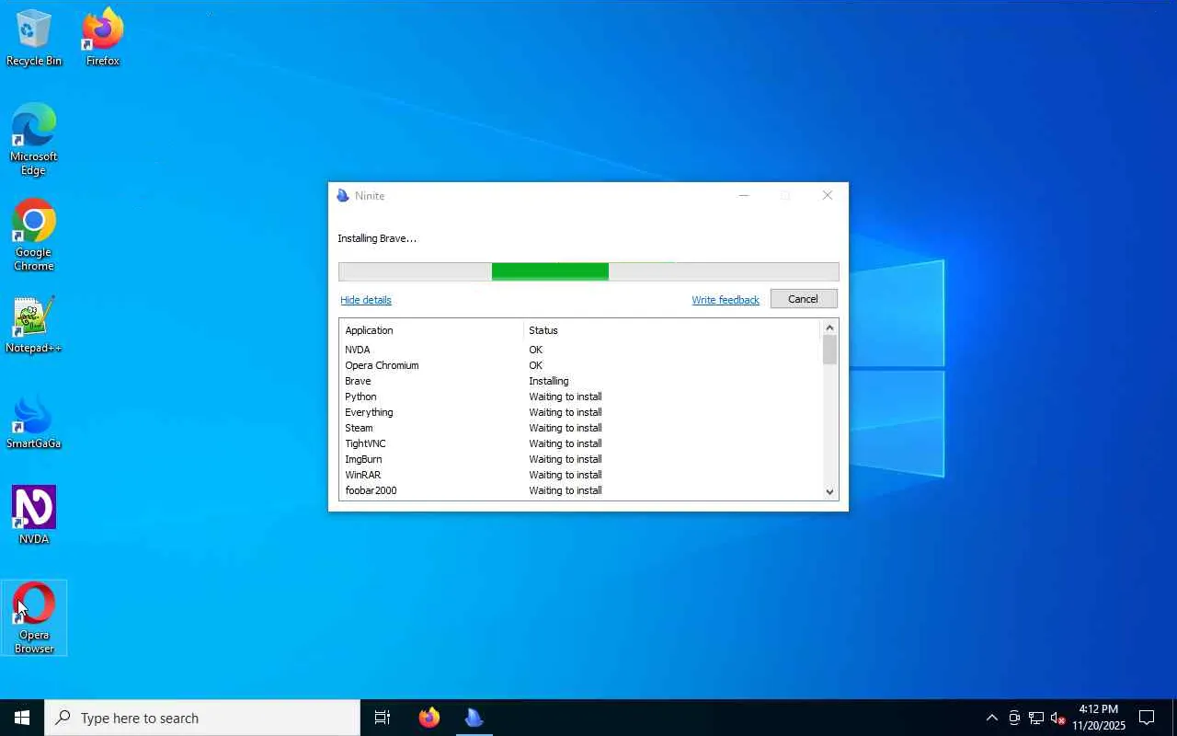Select the TightVNC row in the list
Viewport: 1177px width, 736px height.
pyautogui.click(x=581, y=443)
